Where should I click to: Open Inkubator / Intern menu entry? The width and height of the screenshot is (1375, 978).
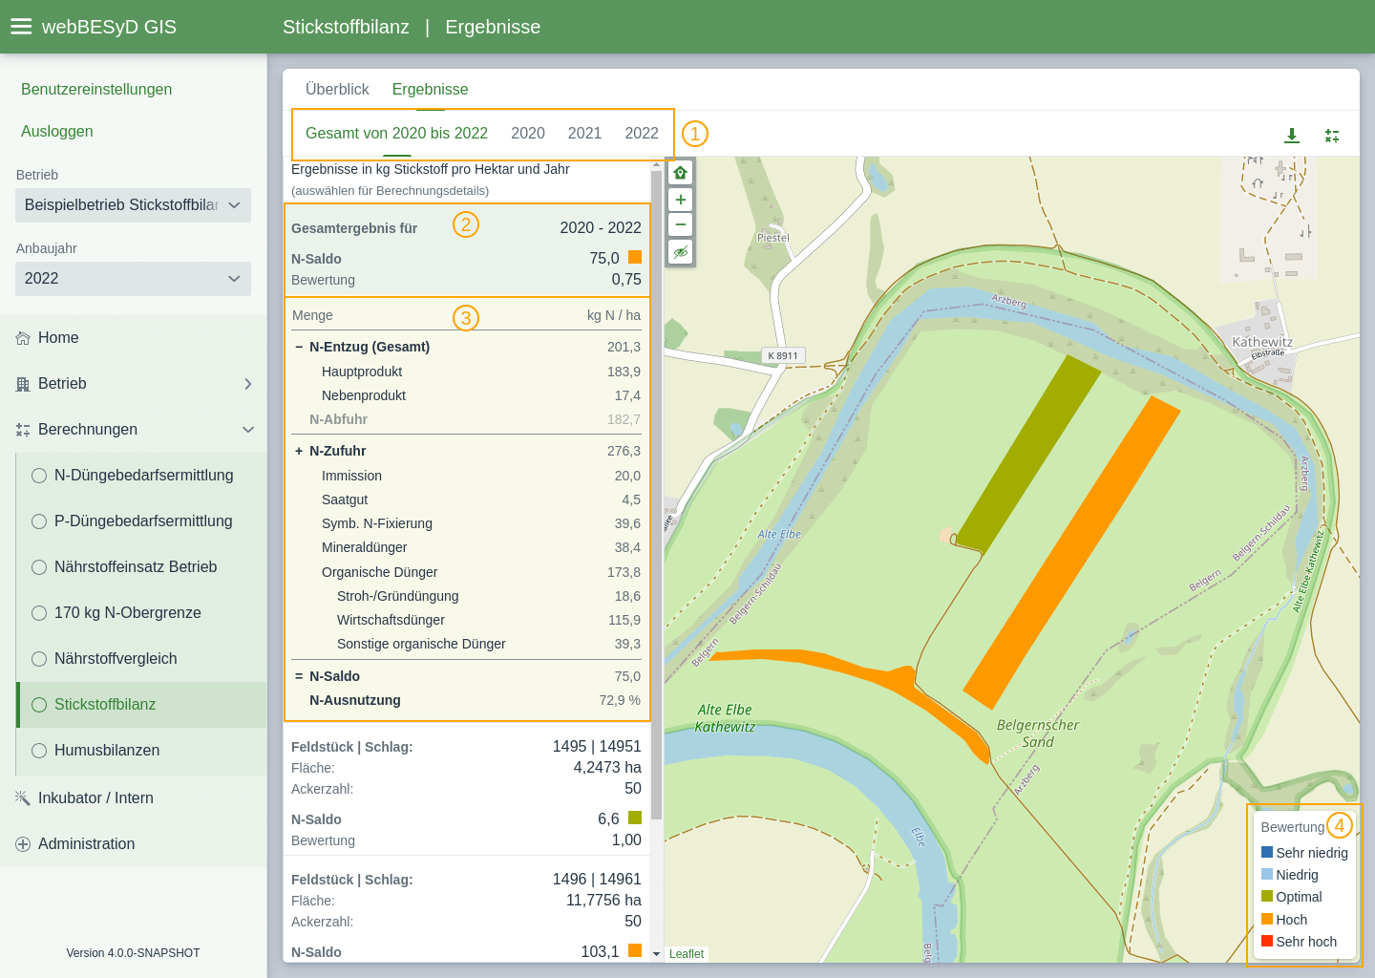[133, 798]
